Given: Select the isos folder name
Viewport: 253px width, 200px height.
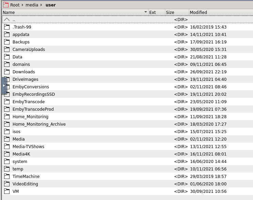Looking at the screenshot, I should [16, 132].
